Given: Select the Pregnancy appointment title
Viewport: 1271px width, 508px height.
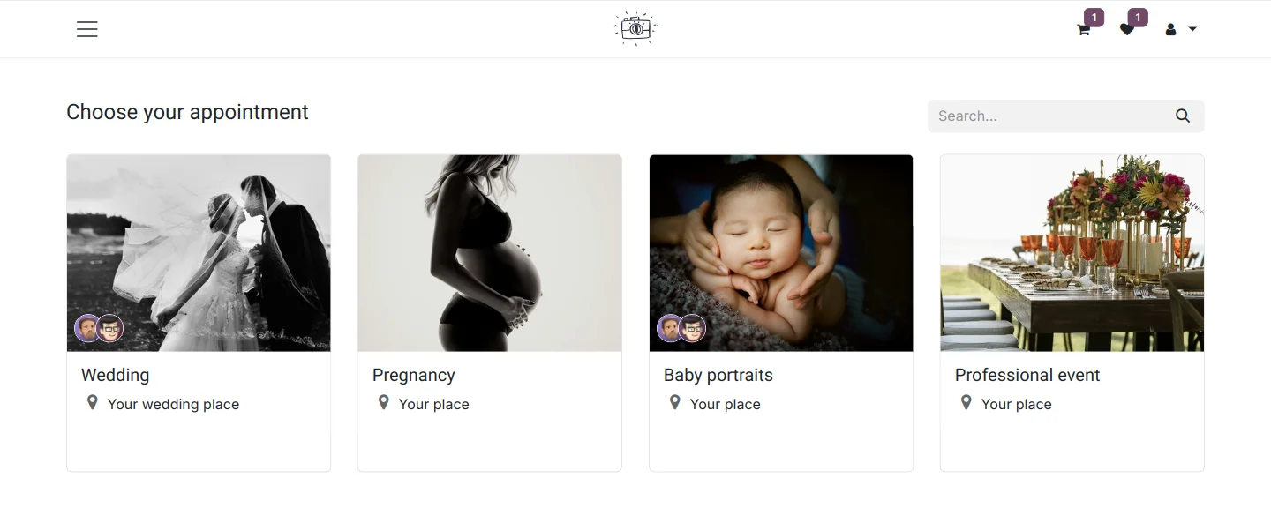Looking at the screenshot, I should [x=414, y=375].
